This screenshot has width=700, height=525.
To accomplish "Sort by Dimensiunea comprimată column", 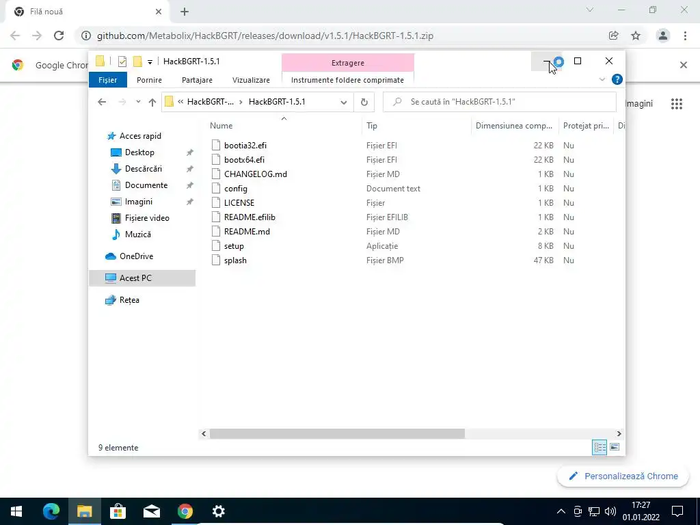I will pyautogui.click(x=514, y=126).
